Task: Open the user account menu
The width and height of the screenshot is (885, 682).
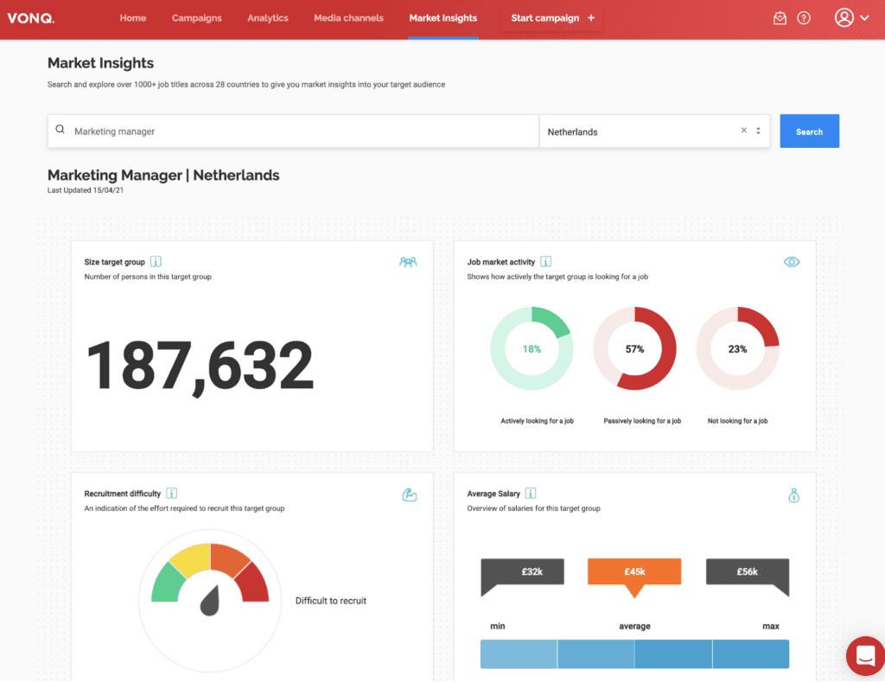Action: click(x=851, y=18)
